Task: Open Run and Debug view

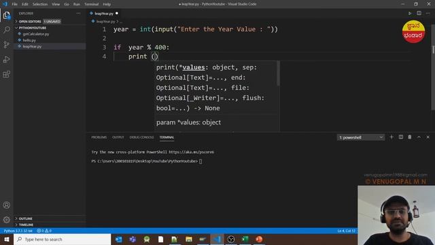Action: 6,59
